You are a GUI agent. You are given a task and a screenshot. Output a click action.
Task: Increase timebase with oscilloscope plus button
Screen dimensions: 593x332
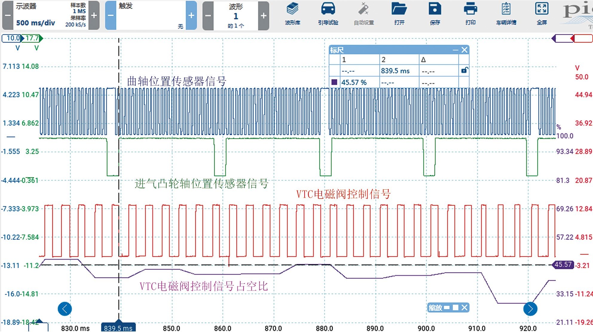(x=94, y=16)
